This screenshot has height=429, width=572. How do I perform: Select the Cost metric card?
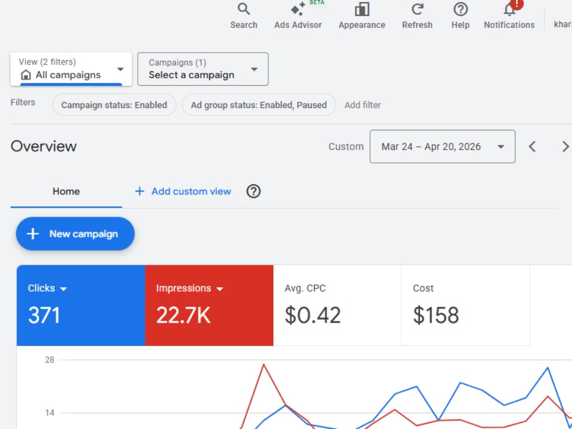tap(466, 305)
